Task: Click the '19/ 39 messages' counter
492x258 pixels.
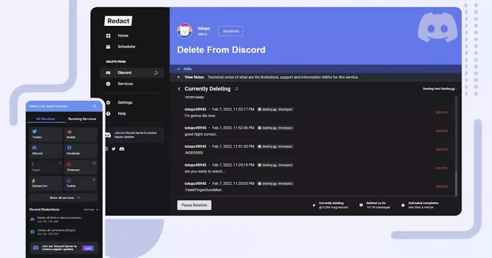Action: tap(378, 207)
